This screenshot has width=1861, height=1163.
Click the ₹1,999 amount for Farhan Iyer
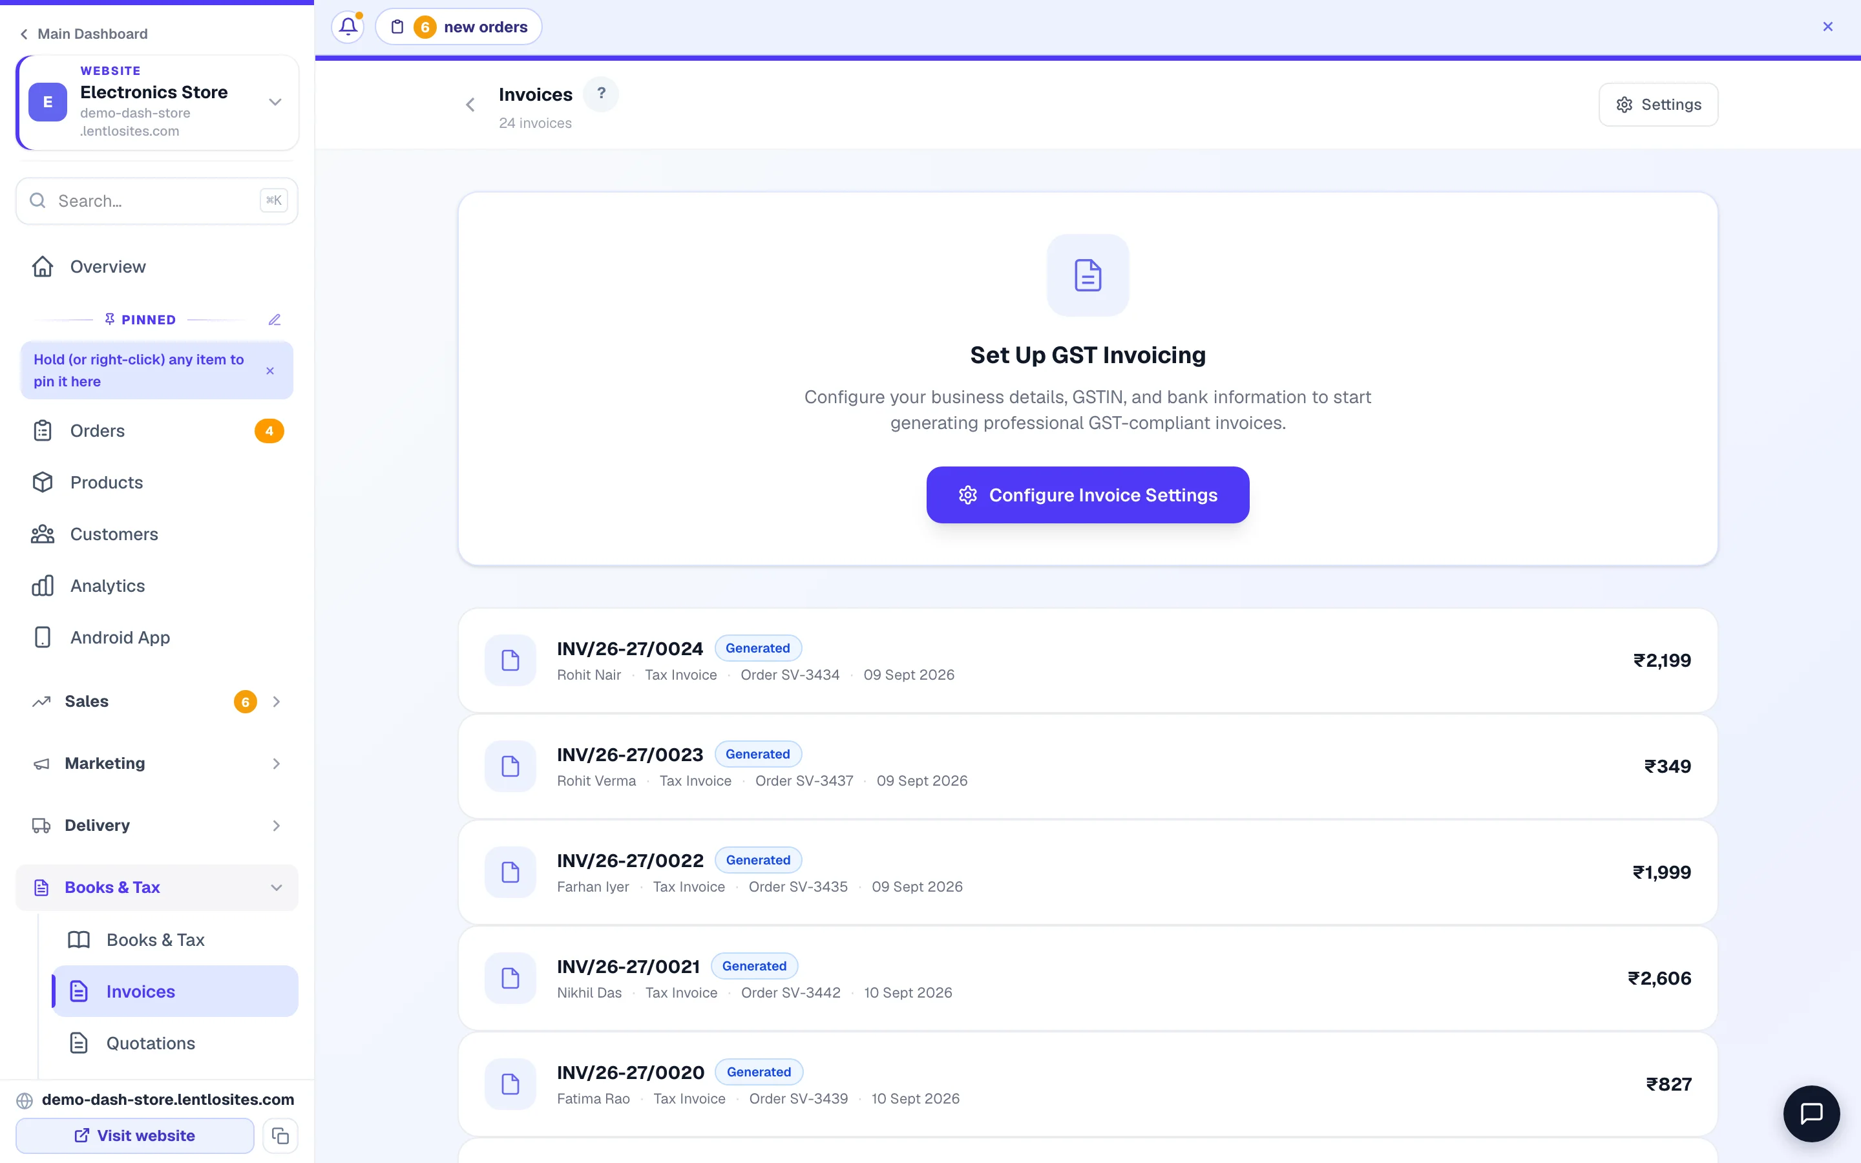tap(1662, 872)
